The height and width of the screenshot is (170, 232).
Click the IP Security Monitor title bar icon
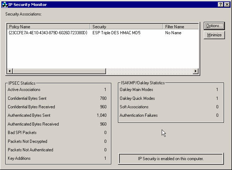tap(5, 5)
